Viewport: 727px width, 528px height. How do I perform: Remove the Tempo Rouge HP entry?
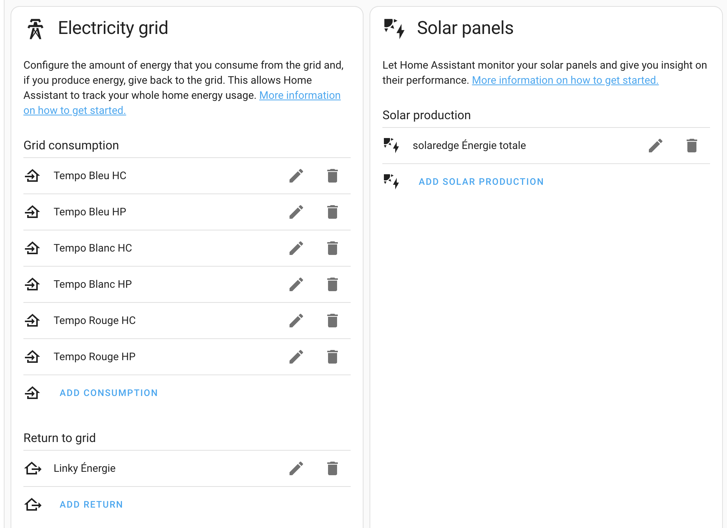(332, 357)
